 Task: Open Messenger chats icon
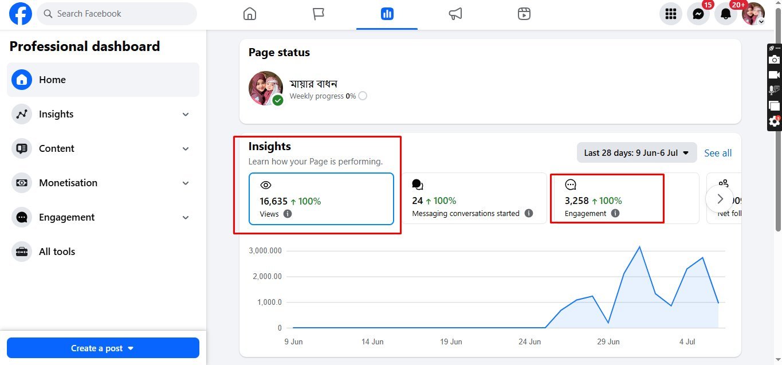[x=698, y=14]
